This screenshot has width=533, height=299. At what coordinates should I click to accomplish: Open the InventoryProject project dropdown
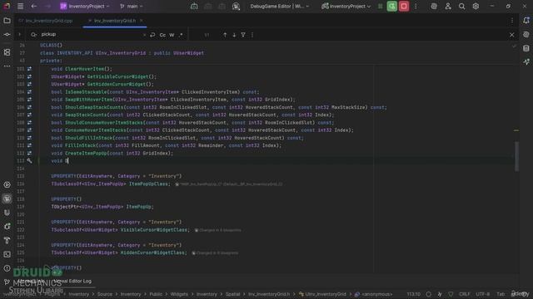point(85,6)
